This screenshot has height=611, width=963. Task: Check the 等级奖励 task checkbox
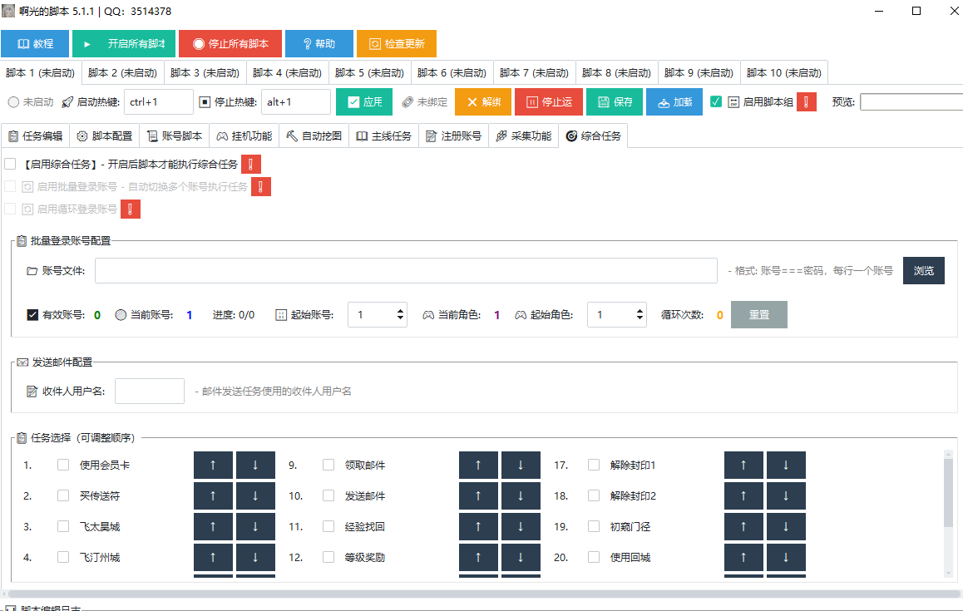tap(328, 557)
